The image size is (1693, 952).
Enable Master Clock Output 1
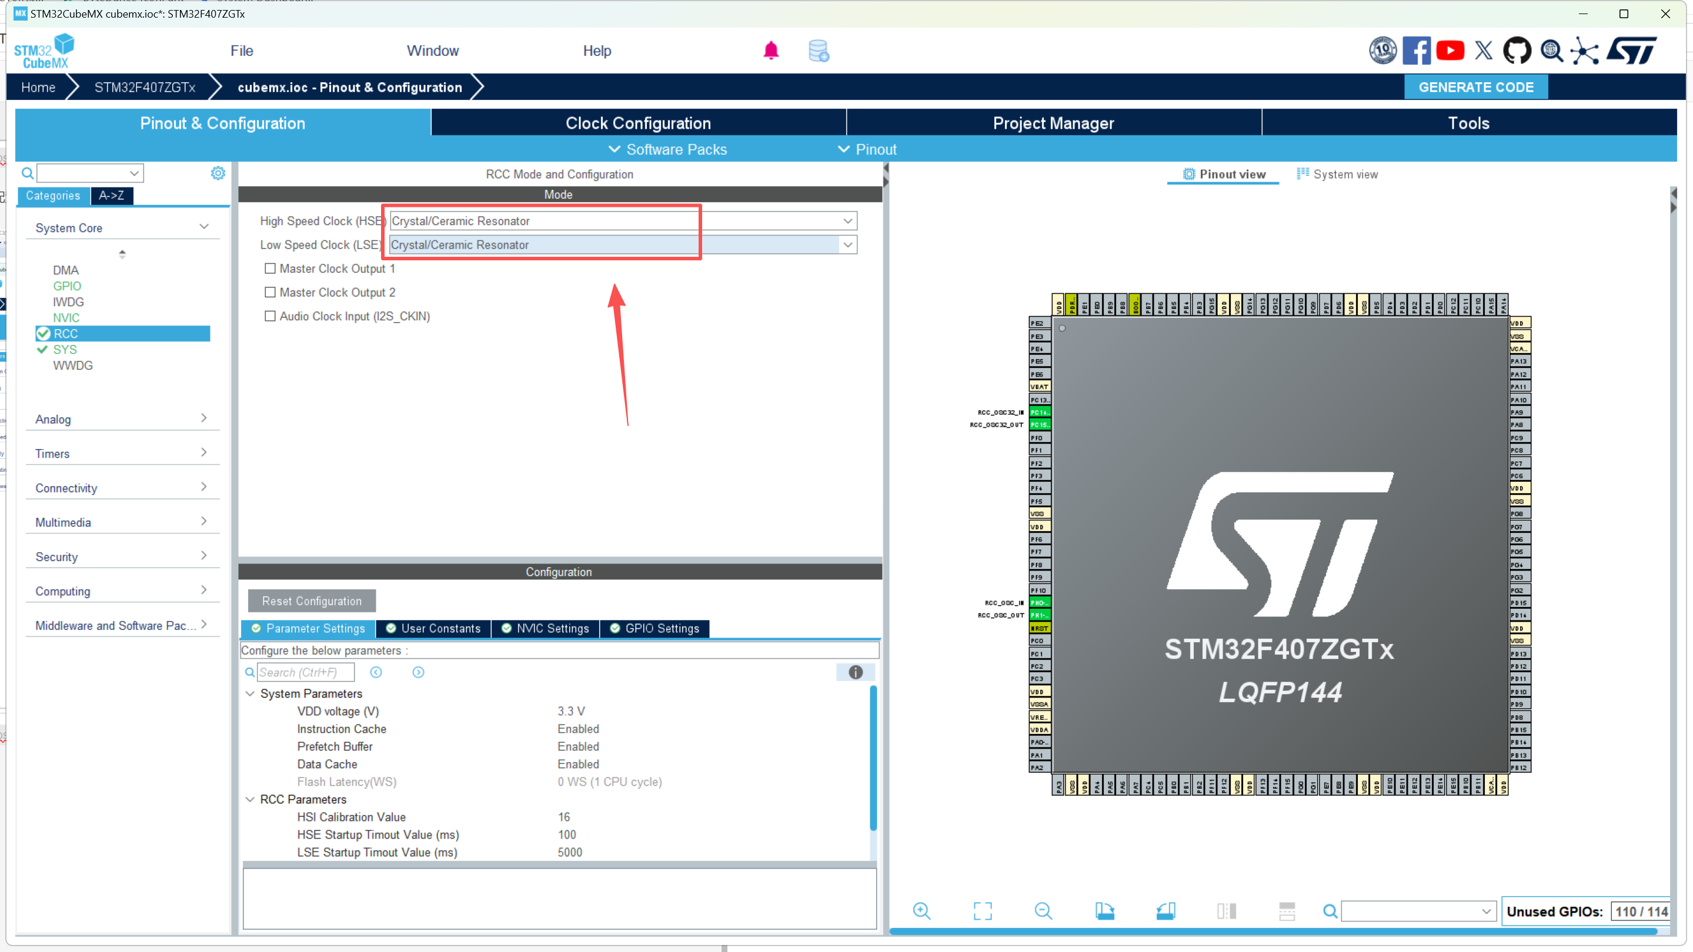click(x=269, y=269)
